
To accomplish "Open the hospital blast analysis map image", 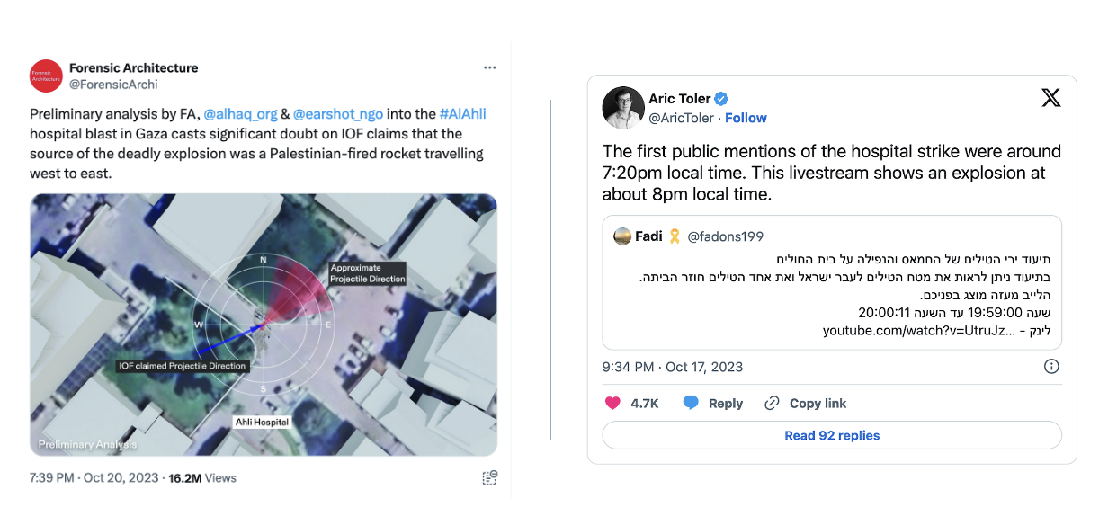I will [x=263, y=325].
